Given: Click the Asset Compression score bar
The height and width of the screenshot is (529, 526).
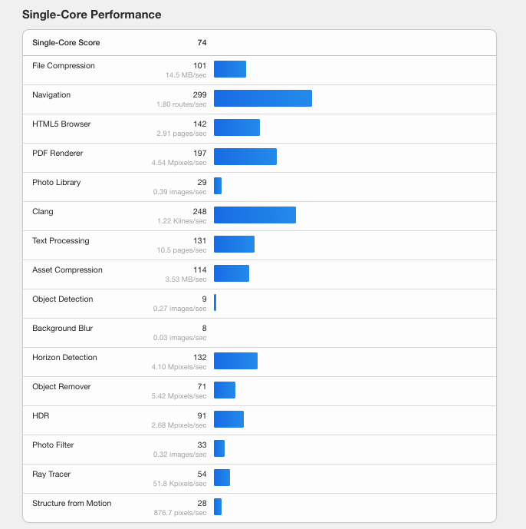Looking at the screenshot, I should (231, 273).
